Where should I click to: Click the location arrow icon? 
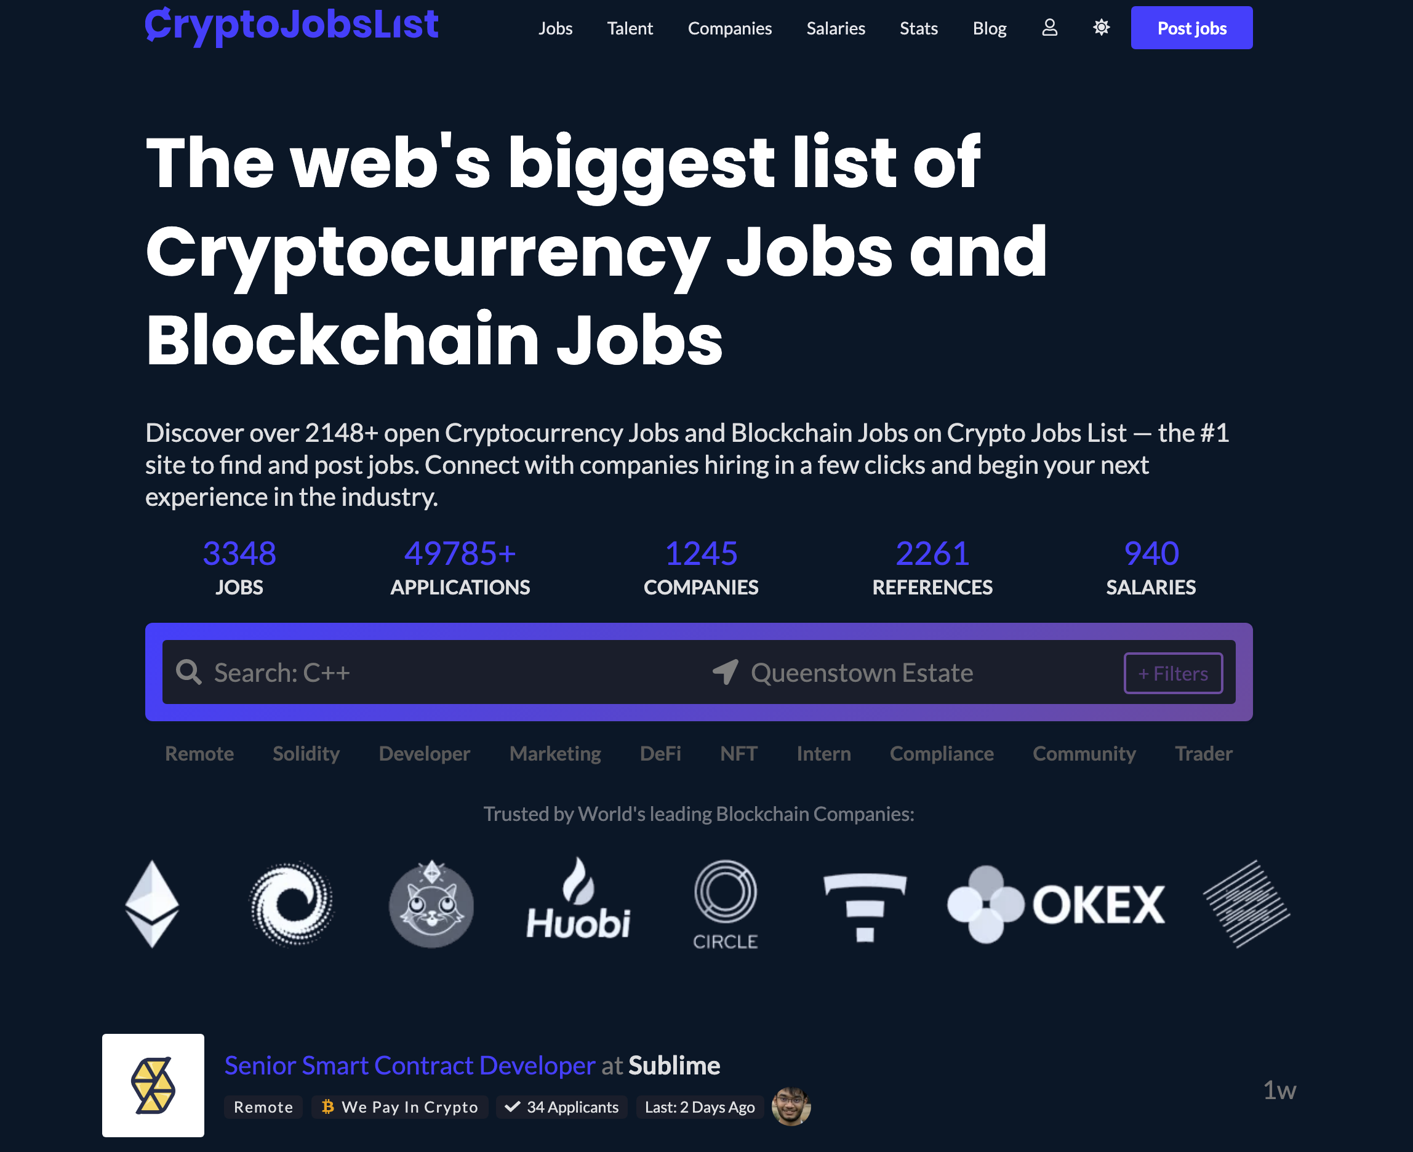pos(726,672)
